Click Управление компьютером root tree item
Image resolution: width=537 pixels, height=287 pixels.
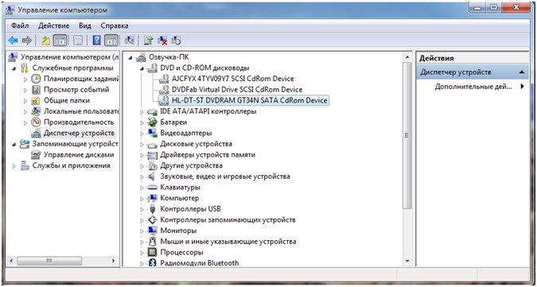click(69, 57)
